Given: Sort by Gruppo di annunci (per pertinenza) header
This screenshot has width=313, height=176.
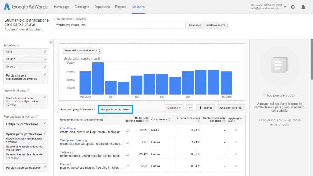Looking at the screenshot, I should pos(82,120).
